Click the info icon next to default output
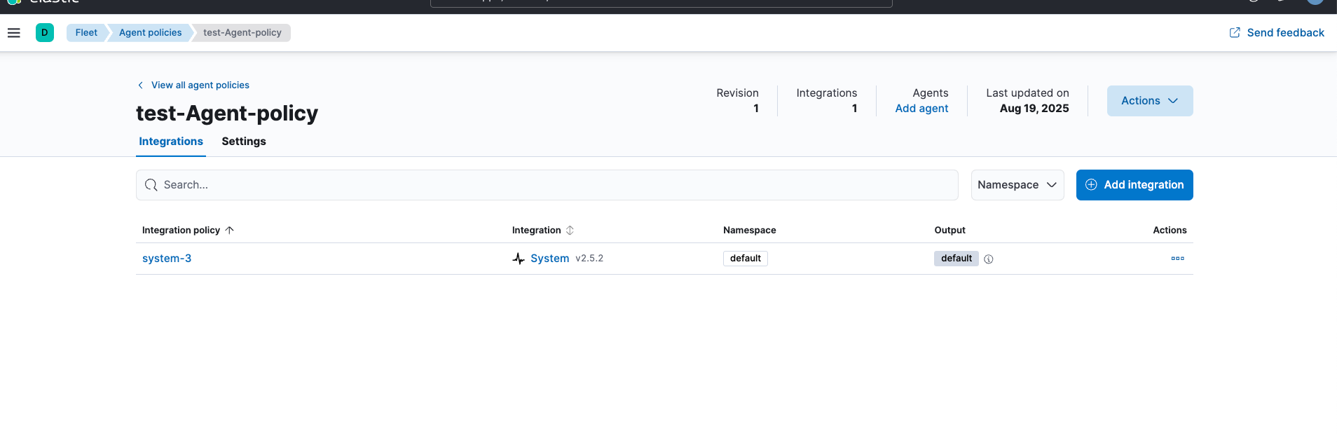Viewport: 1337px width, 445px height. pyautogui.click(x=989, y=259)
